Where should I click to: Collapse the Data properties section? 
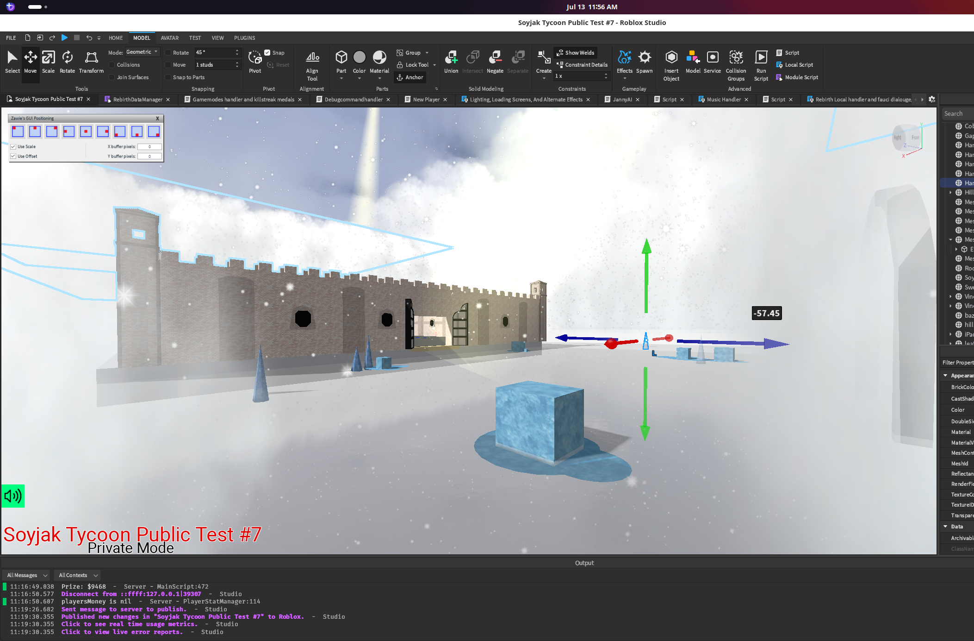coord(945,527)
